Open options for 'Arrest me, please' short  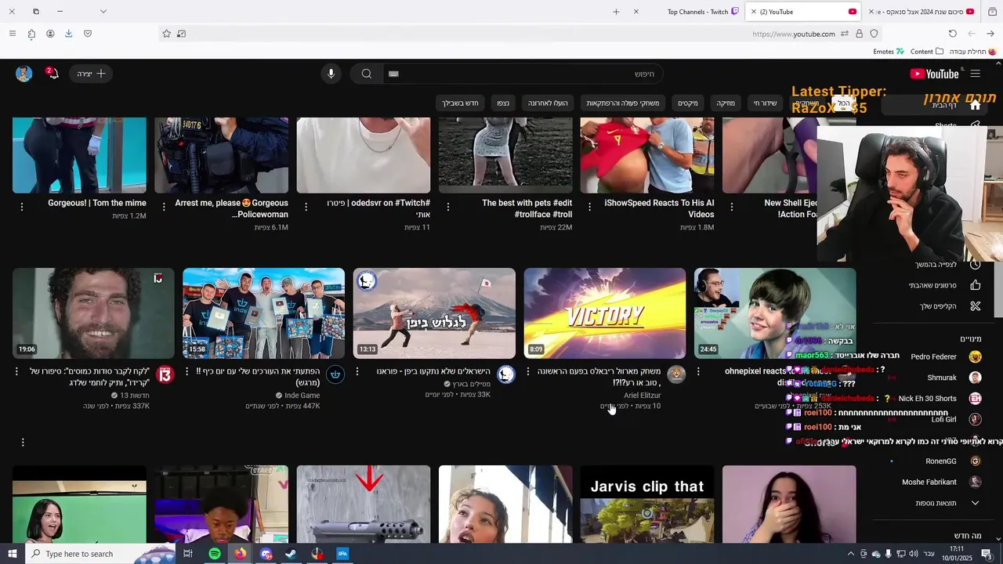click(x=163, y=207)
